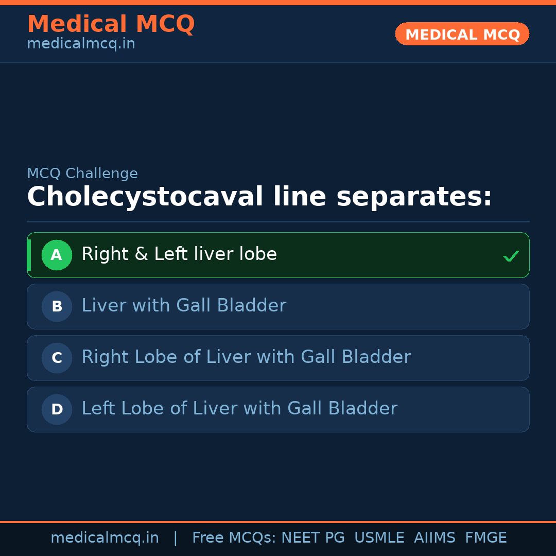
Task: Choose "Right Lobe of Liver with Gall Bladder" text
Action: pos(246,357)
